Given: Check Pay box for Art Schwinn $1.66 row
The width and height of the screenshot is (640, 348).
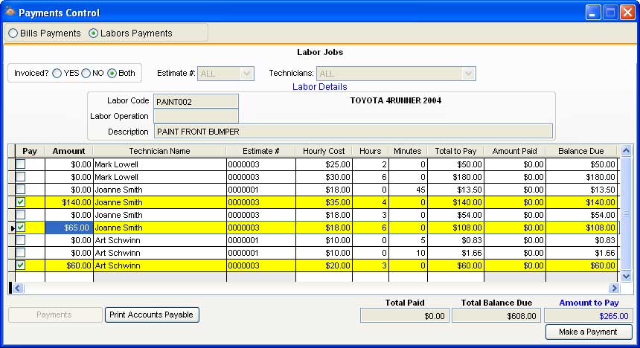Looking at the screenshot, I should (x=20, y=253).
